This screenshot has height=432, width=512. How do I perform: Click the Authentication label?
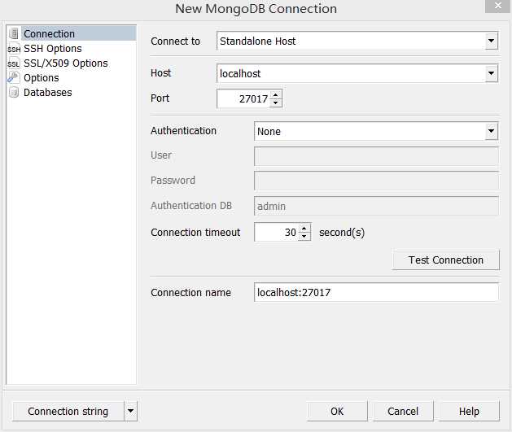click(x=183, y=130)
